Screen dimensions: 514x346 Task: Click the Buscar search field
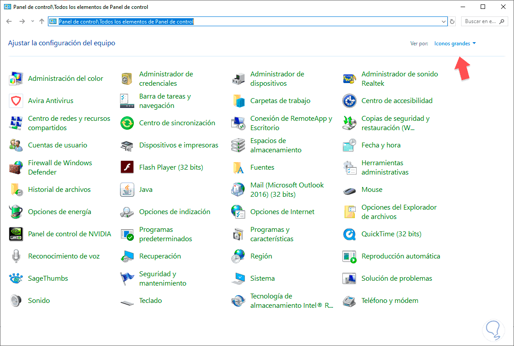pyautogui.click(x=481, y=21)
